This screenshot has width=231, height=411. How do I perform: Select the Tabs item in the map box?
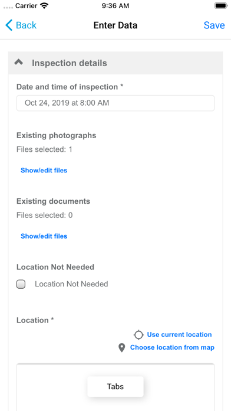(115, 386)
